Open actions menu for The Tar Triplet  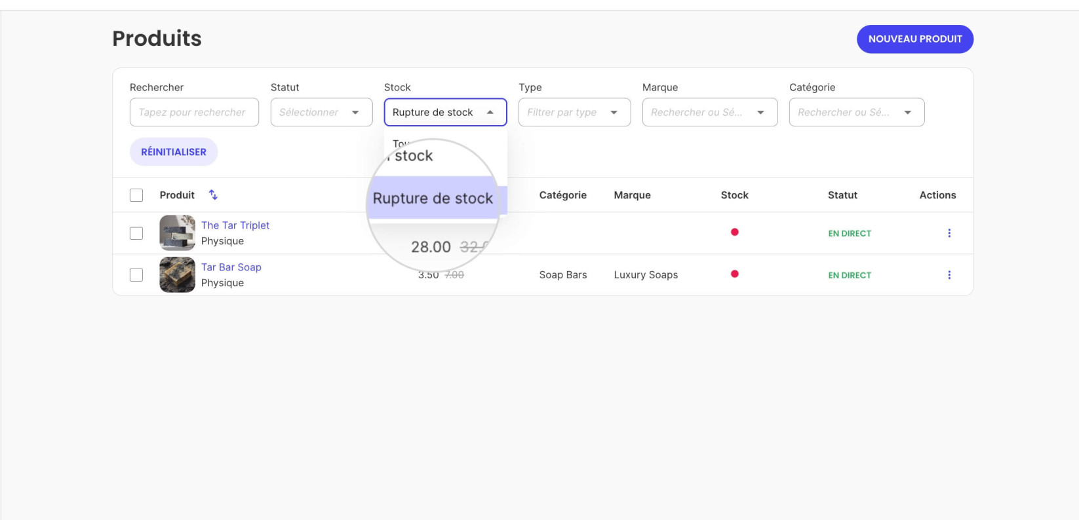(949, 233)
